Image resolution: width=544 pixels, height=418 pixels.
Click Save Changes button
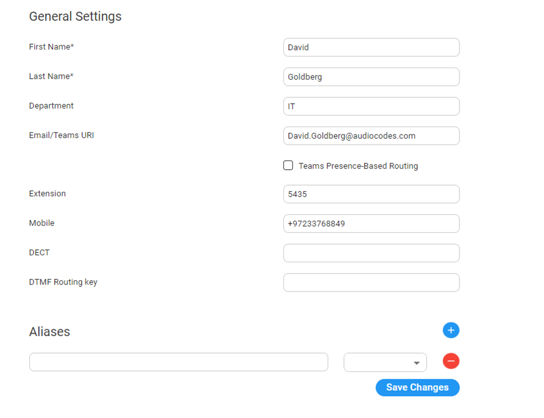pyautogui.click(x=417, y=387)
